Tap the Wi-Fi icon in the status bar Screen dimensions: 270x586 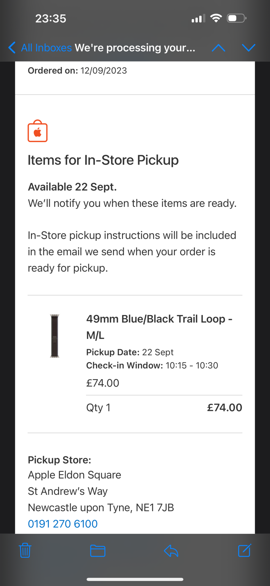pyautogui.click(x=216, y=18)
